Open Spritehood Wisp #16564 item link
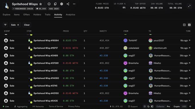 point(46,40)
